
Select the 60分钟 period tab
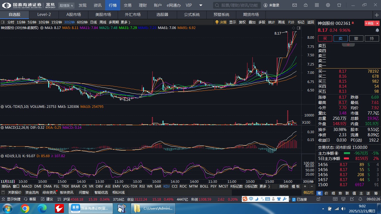click(82, 22)
